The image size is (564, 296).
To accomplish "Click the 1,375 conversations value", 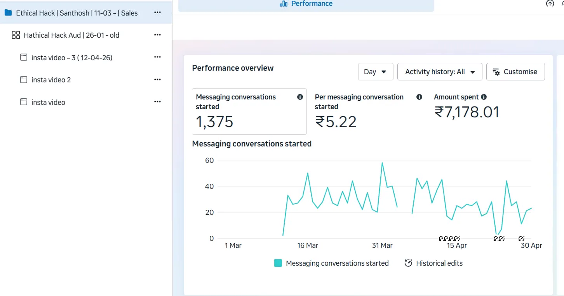I will [x=214, y=122].
